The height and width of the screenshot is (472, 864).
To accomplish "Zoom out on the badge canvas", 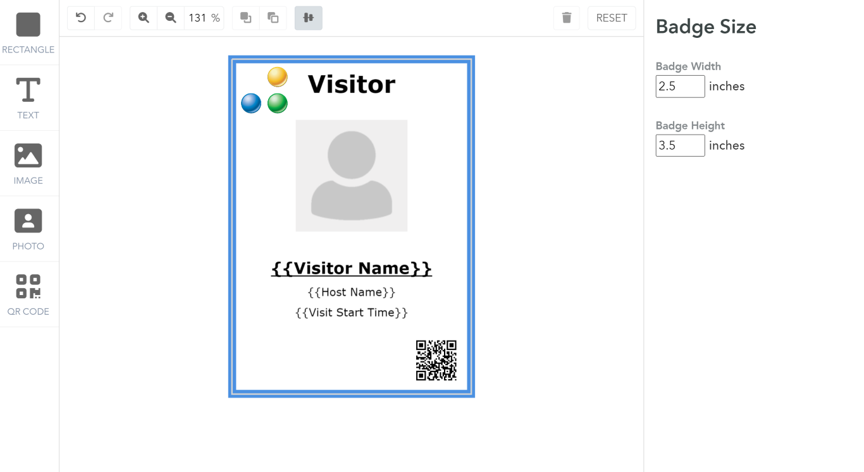I will [x=170, y=18].
